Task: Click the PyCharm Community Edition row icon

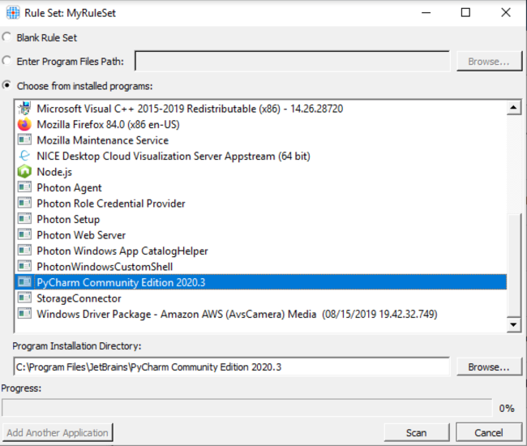Action: [24, 282]
